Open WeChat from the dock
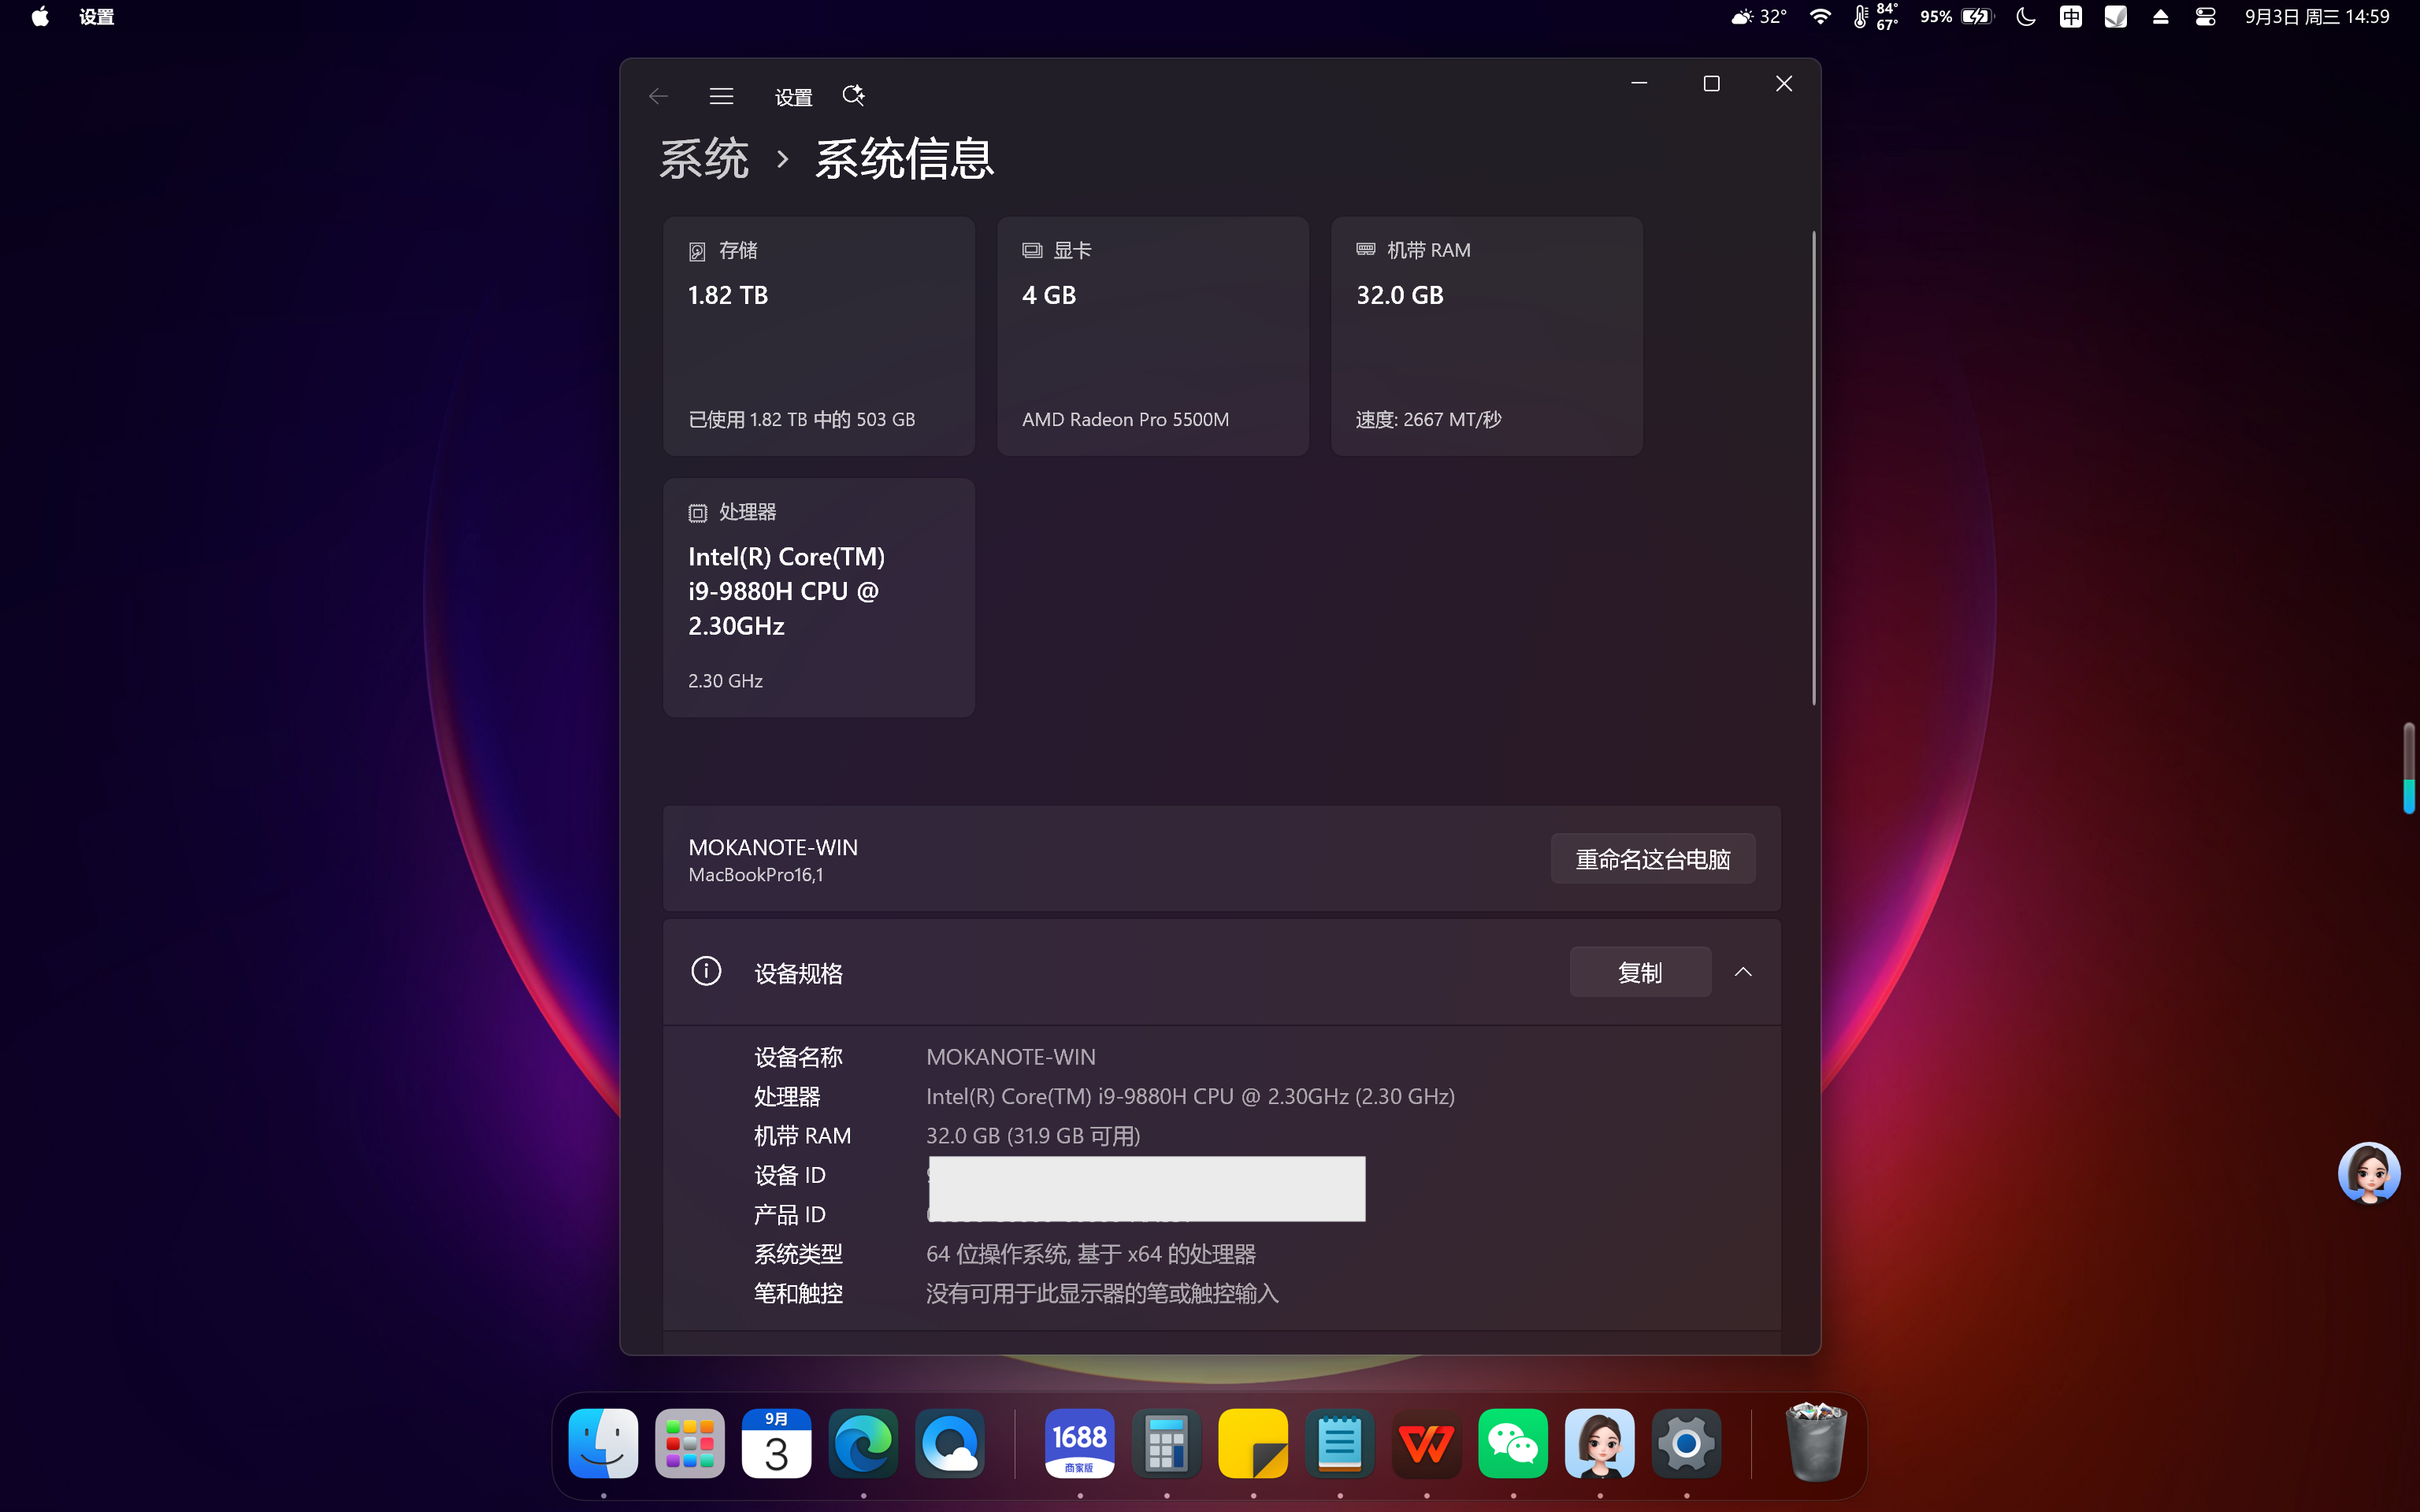 tap(1513, 1443)
